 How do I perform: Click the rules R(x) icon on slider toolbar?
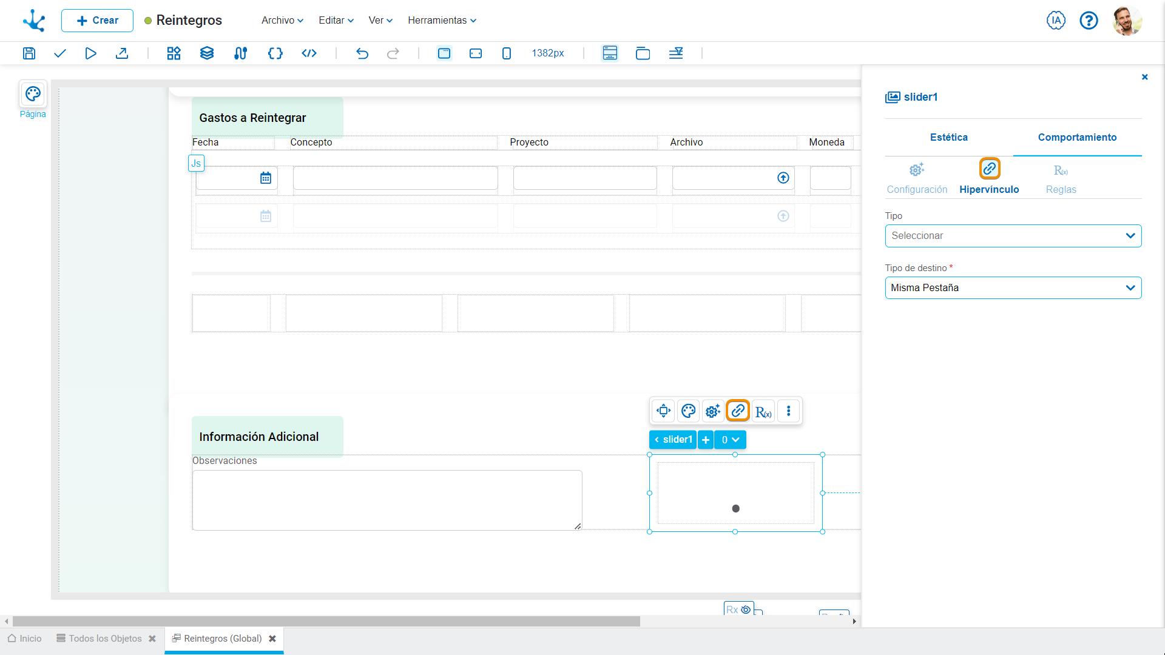tap(763, 411)
